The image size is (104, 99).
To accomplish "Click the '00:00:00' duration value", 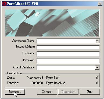I will tap(37, 83).
